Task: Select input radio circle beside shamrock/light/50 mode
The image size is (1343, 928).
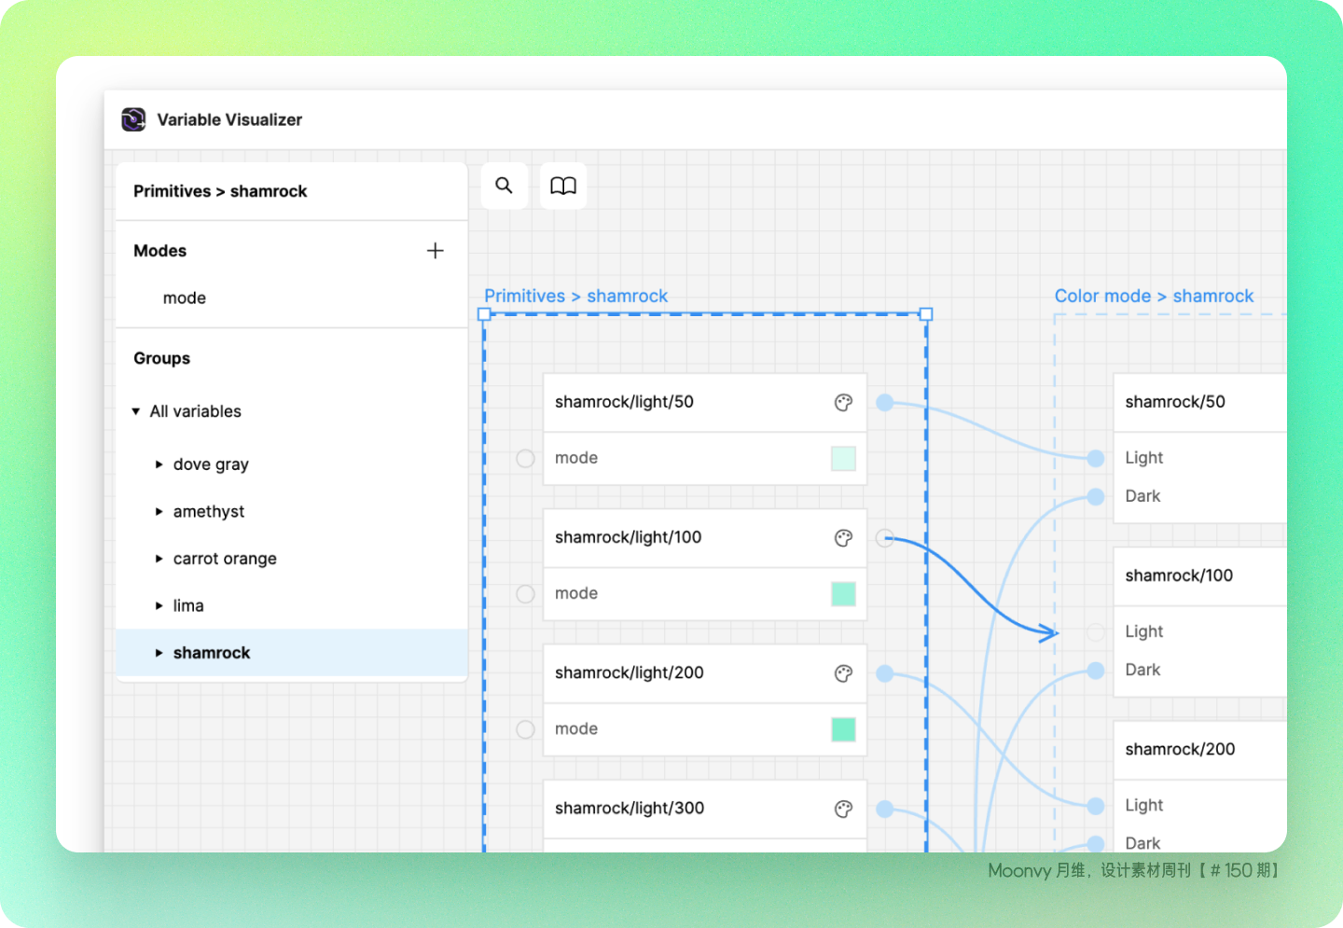Action: [x=525, y=459]
